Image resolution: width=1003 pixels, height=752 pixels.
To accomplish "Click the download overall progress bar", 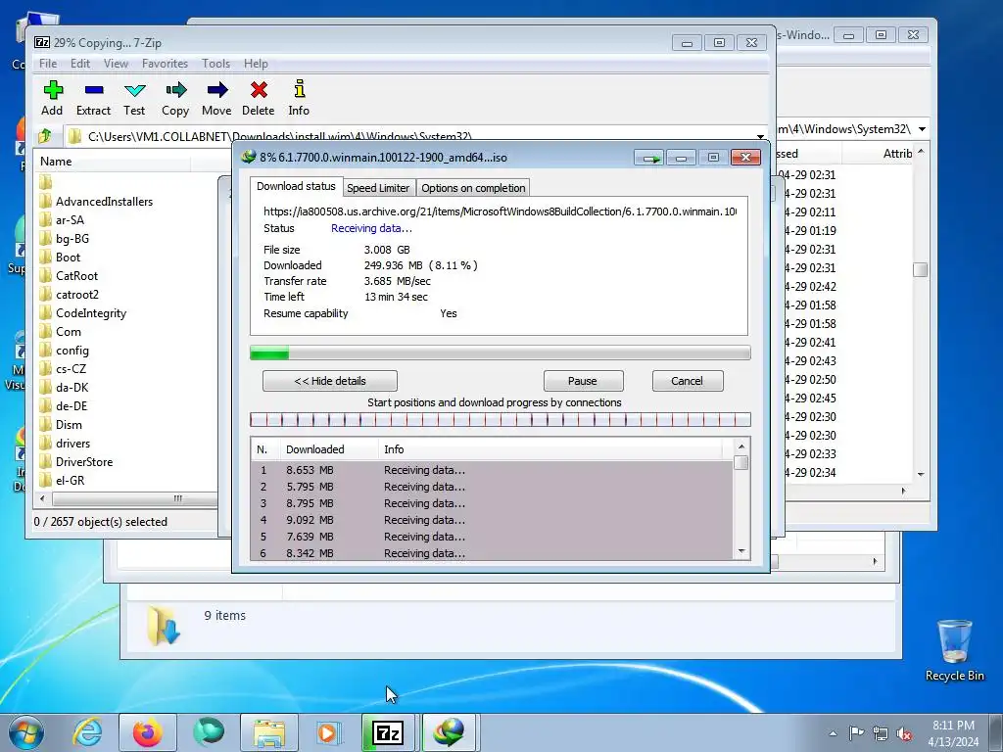I will (501, 352).
